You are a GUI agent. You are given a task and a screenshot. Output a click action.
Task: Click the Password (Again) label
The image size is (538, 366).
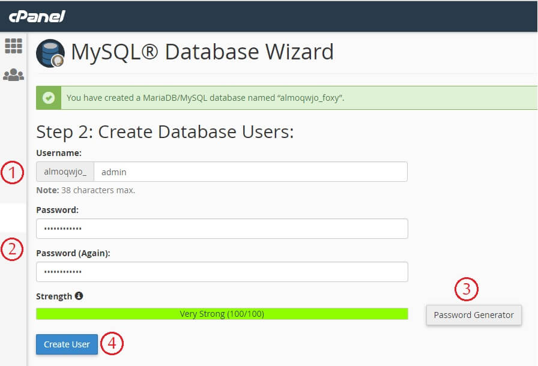click(x=73, y=253)
